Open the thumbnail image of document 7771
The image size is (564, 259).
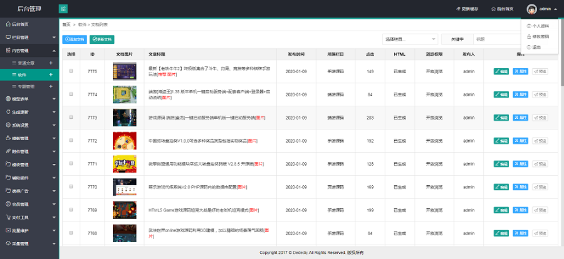[x=124, y=164]
